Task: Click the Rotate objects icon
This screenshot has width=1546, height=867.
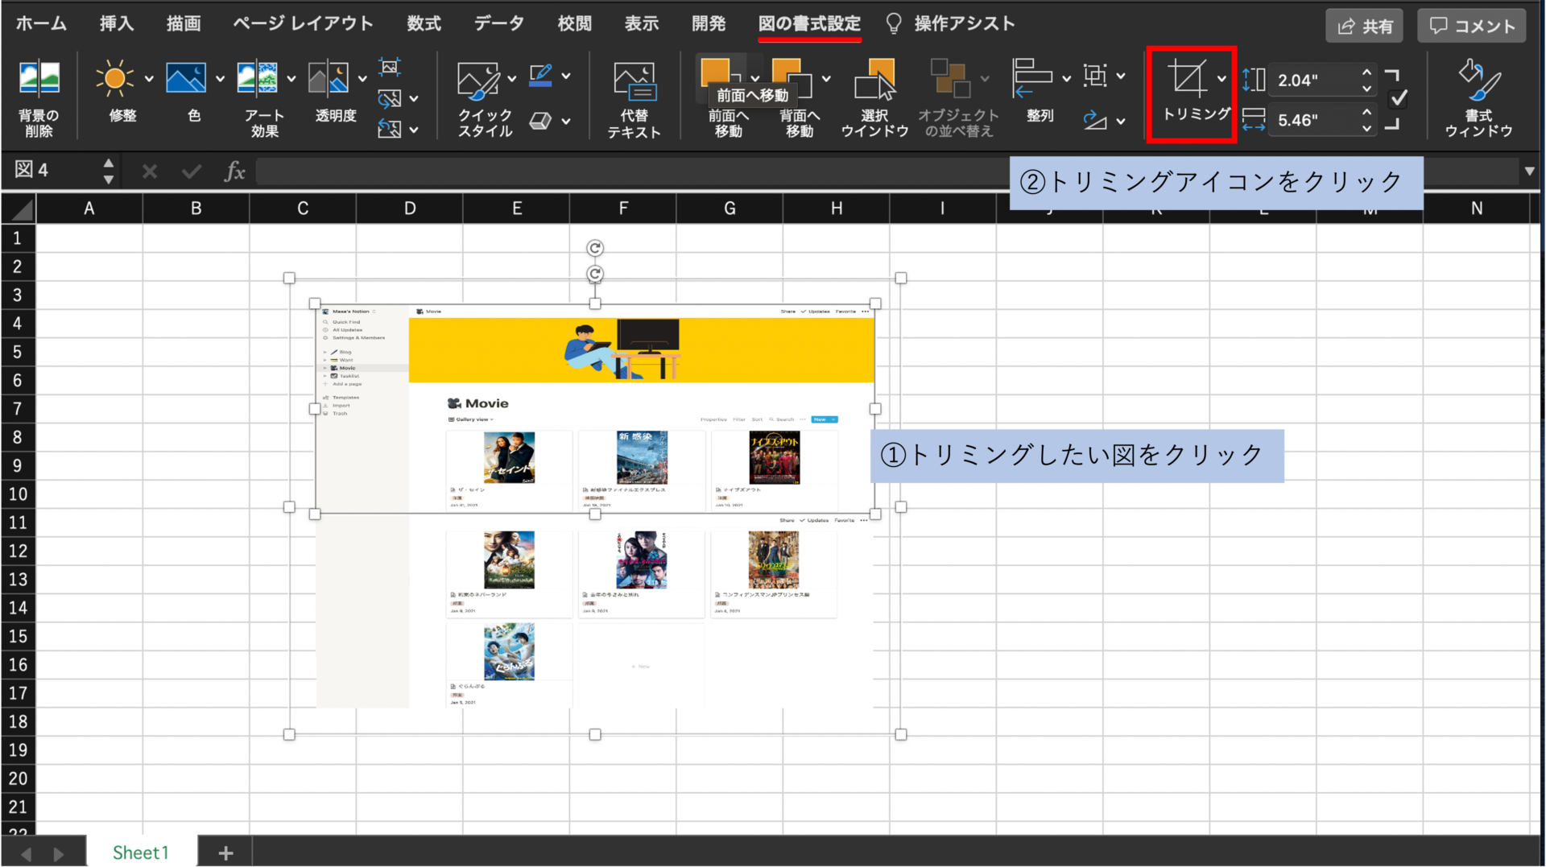Action: click(x=1095, y=120)
